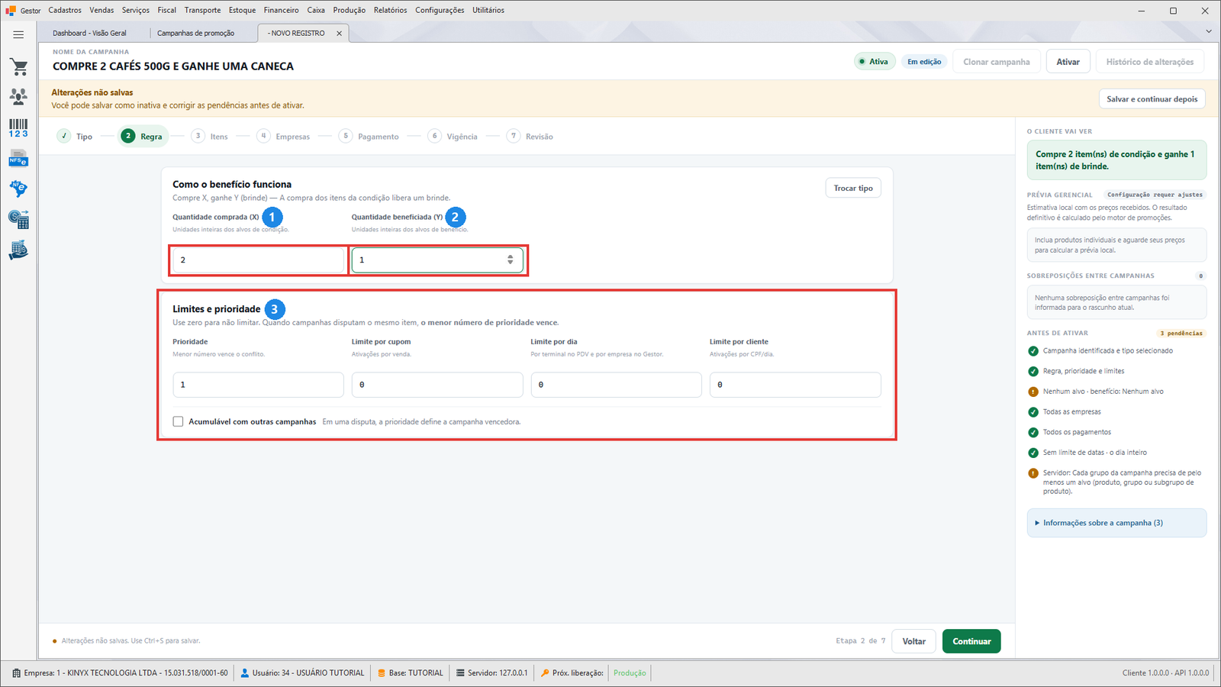Go to the Vigência wizard step

[453, 137]
